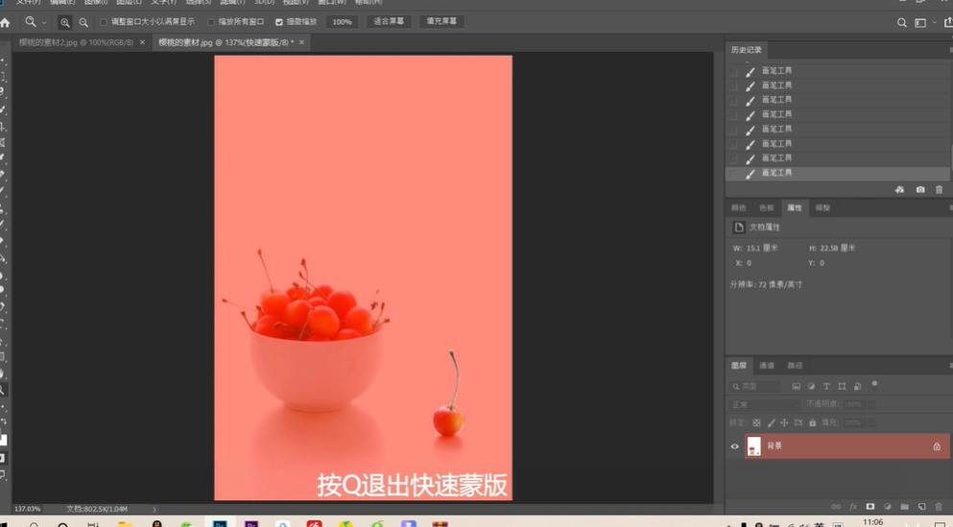Select the 历史记录 panel tab
The width and height of the screenshot is (953, 527).
[747, 50]
